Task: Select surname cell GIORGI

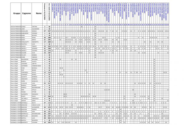Action: (x=25, y=27)
